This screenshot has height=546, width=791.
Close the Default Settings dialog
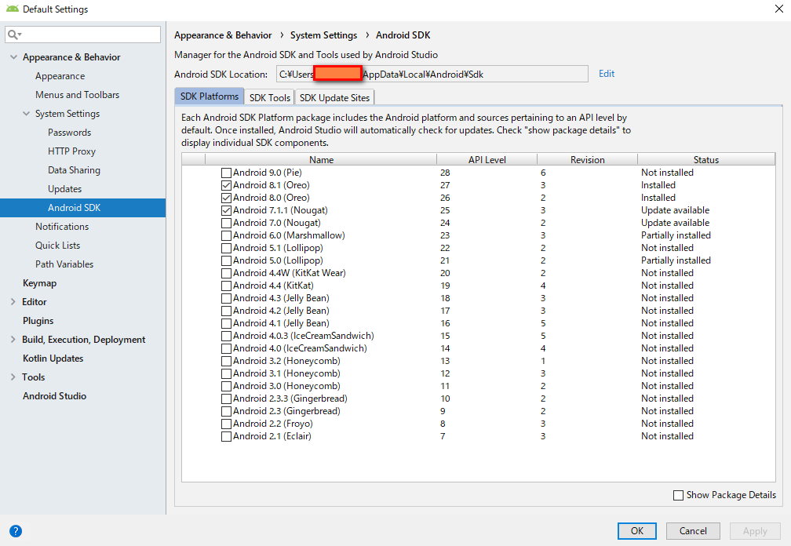pos(779,9)
